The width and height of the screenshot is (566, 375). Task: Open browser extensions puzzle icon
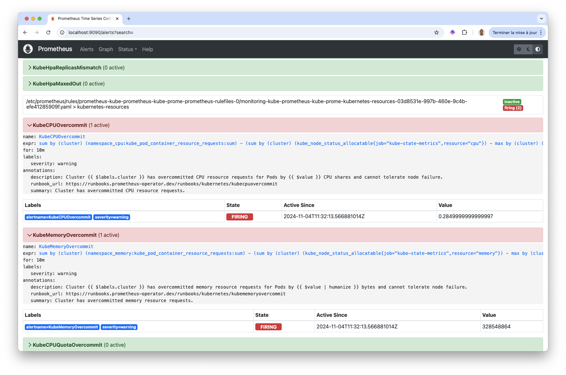pos(464,32)
